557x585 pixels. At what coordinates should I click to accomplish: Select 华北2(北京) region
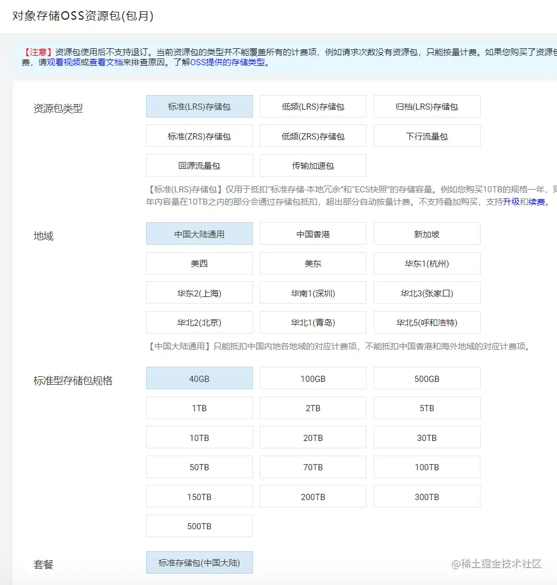[199, 322]
